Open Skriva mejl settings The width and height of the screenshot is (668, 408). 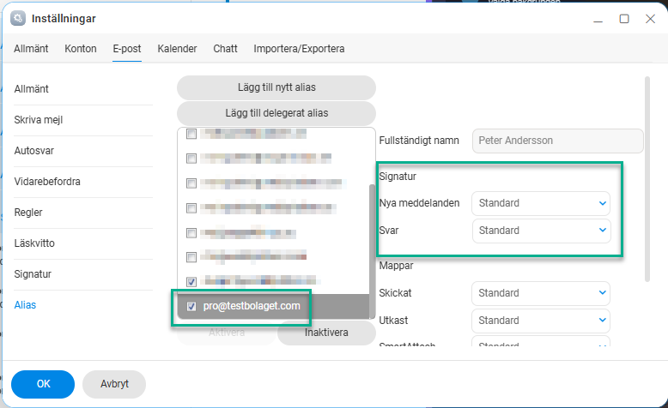39,120
